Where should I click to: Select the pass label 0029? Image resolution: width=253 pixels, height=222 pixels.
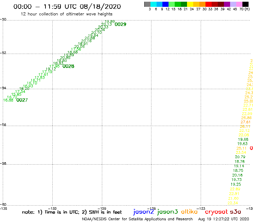tap(120, 24)
